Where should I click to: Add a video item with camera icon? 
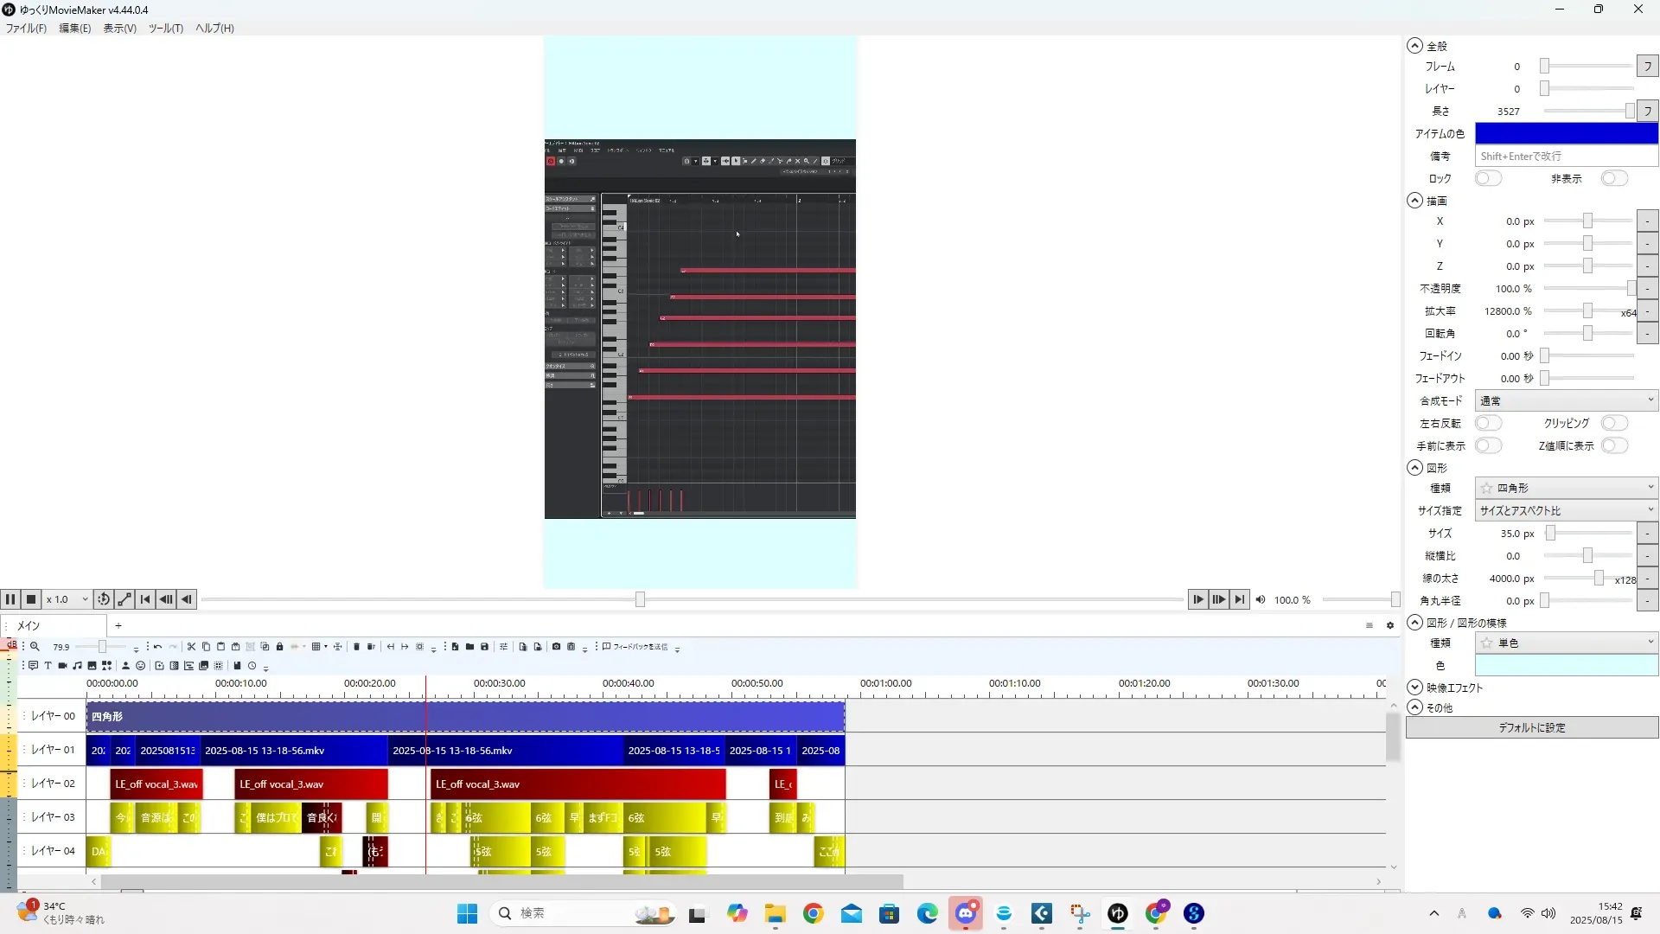[x=62, y=665]
